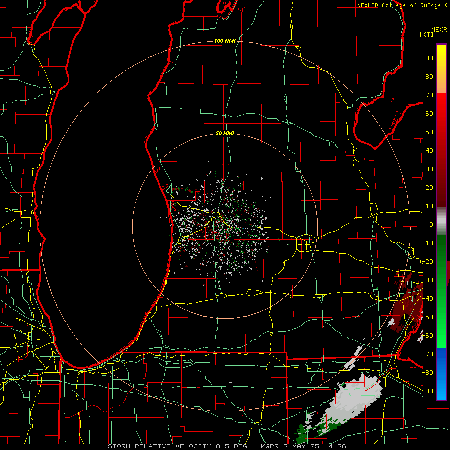Click the -40 value on velocity scale
The height and width of the screenshot is (450, 450).
(x=427, y=299)
